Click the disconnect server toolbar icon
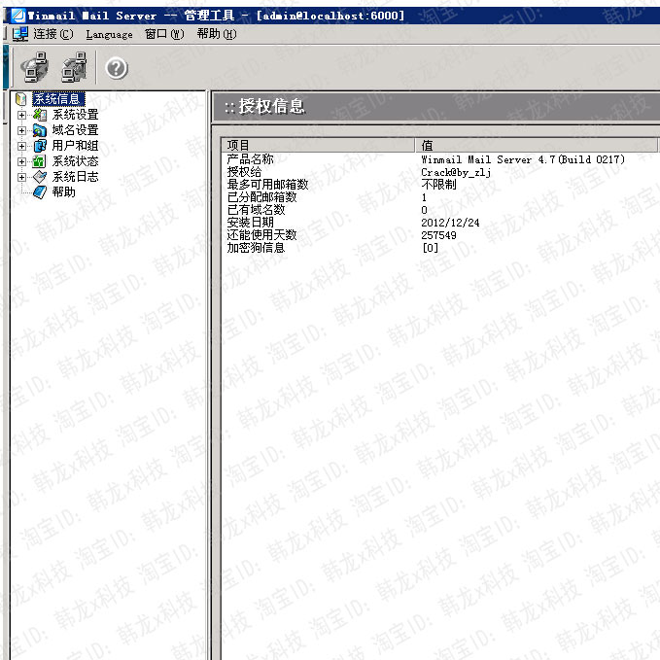This screenshot has height=660, width=660. pos(74,67)
